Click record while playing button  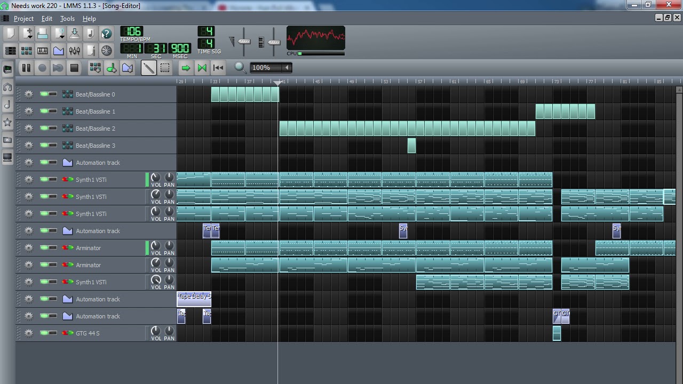(58, 68)
